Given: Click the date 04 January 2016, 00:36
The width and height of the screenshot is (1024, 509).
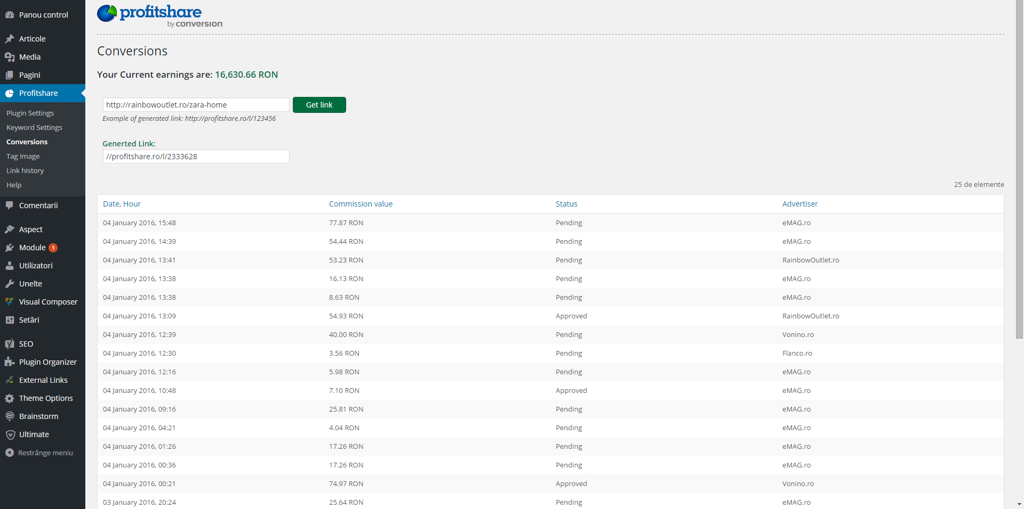Looking at the screenshot, I should point(139,465).
